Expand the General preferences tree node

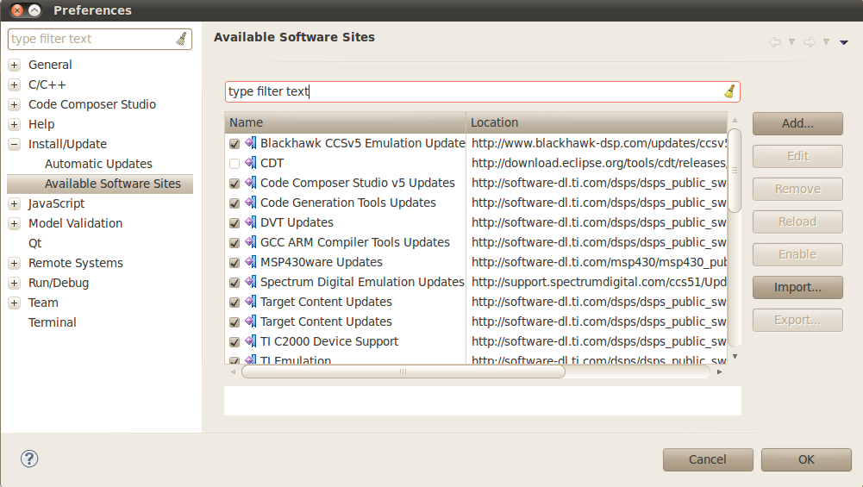pyautogui.click(x=14, y=65)
